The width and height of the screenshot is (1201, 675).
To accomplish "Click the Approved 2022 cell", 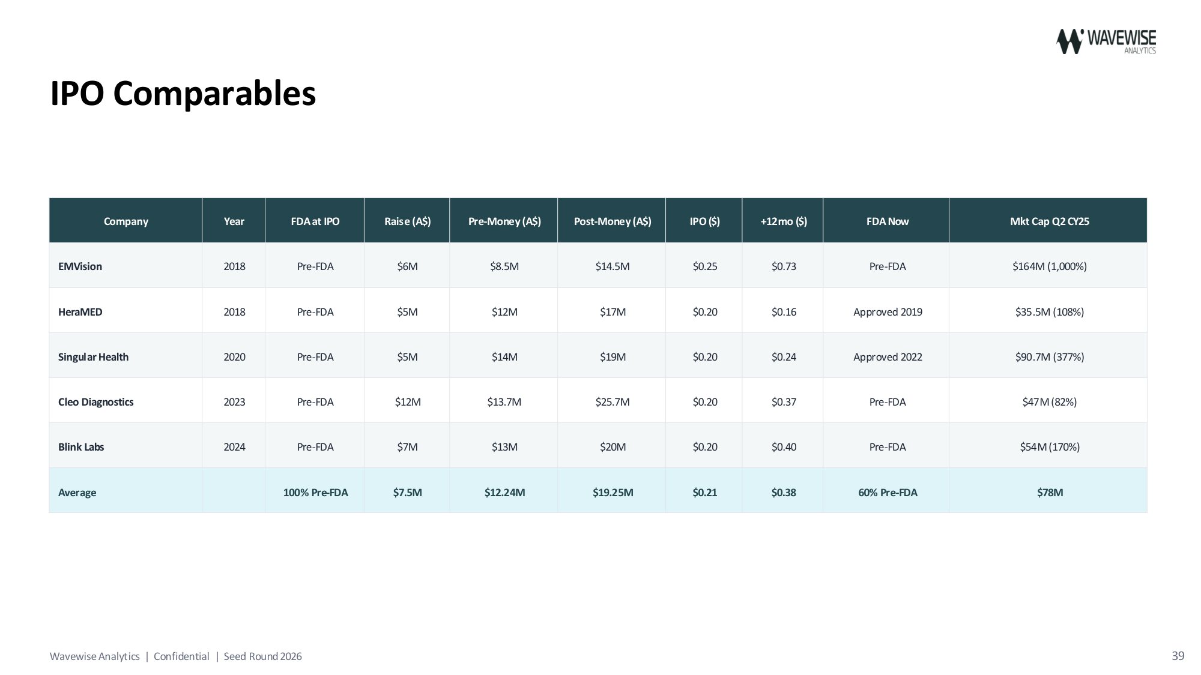I will tap(886, 356).
